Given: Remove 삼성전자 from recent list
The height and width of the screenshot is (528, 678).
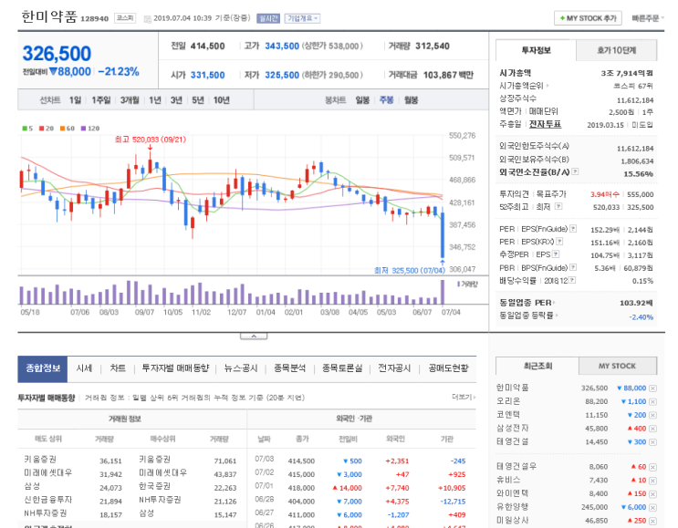Looking at the screenshot, I should coord(653,429).
